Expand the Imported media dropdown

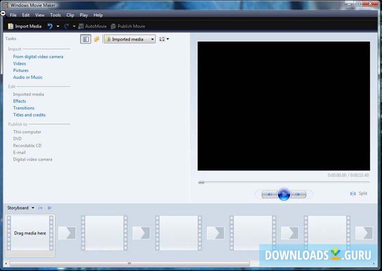[152, 40]
